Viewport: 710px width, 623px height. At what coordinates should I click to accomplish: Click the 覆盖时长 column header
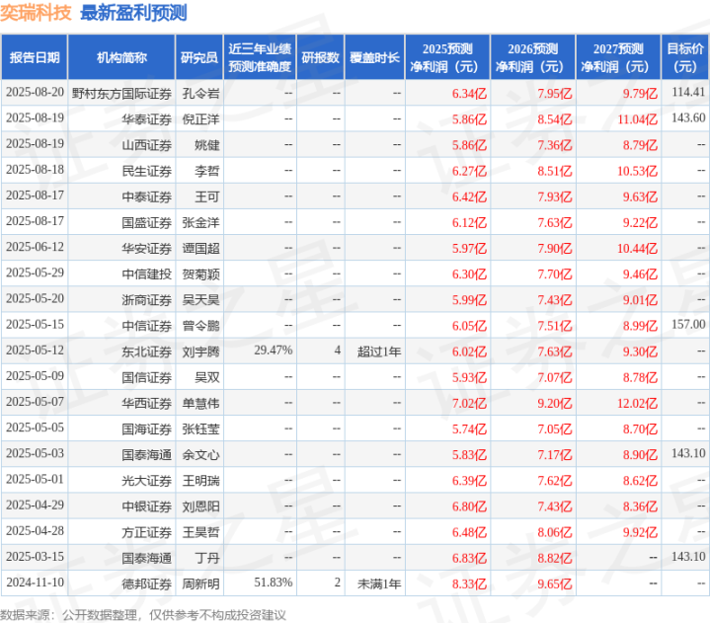(x=374, y=57)
